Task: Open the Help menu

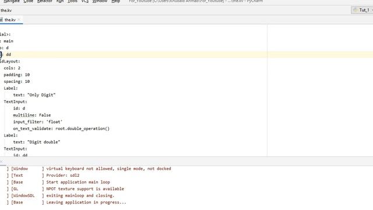Action: click(x=115, y=1)
